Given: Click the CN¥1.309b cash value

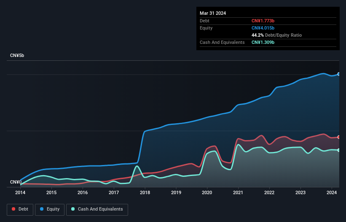Looking at the screenshot, I should tap(263, 42).
